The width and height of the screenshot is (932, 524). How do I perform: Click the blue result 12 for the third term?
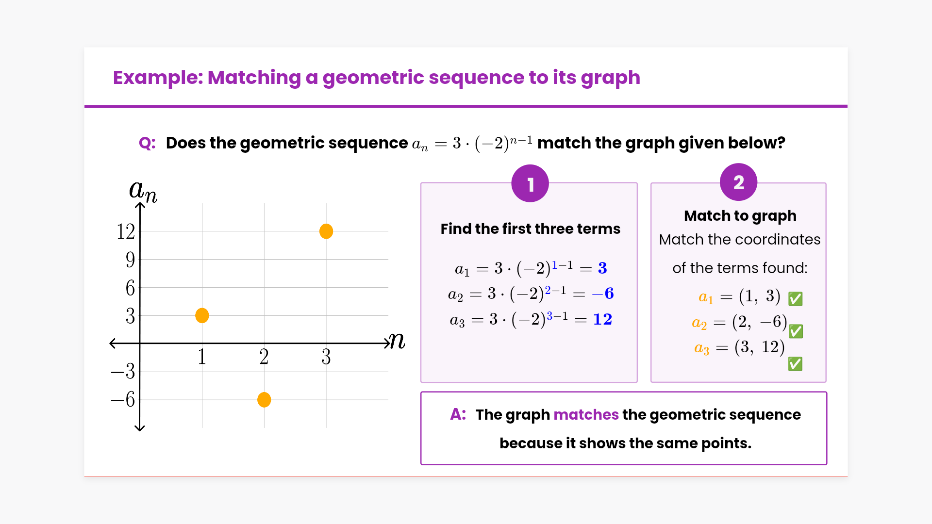pyautogui.click(x=602, y=319)
